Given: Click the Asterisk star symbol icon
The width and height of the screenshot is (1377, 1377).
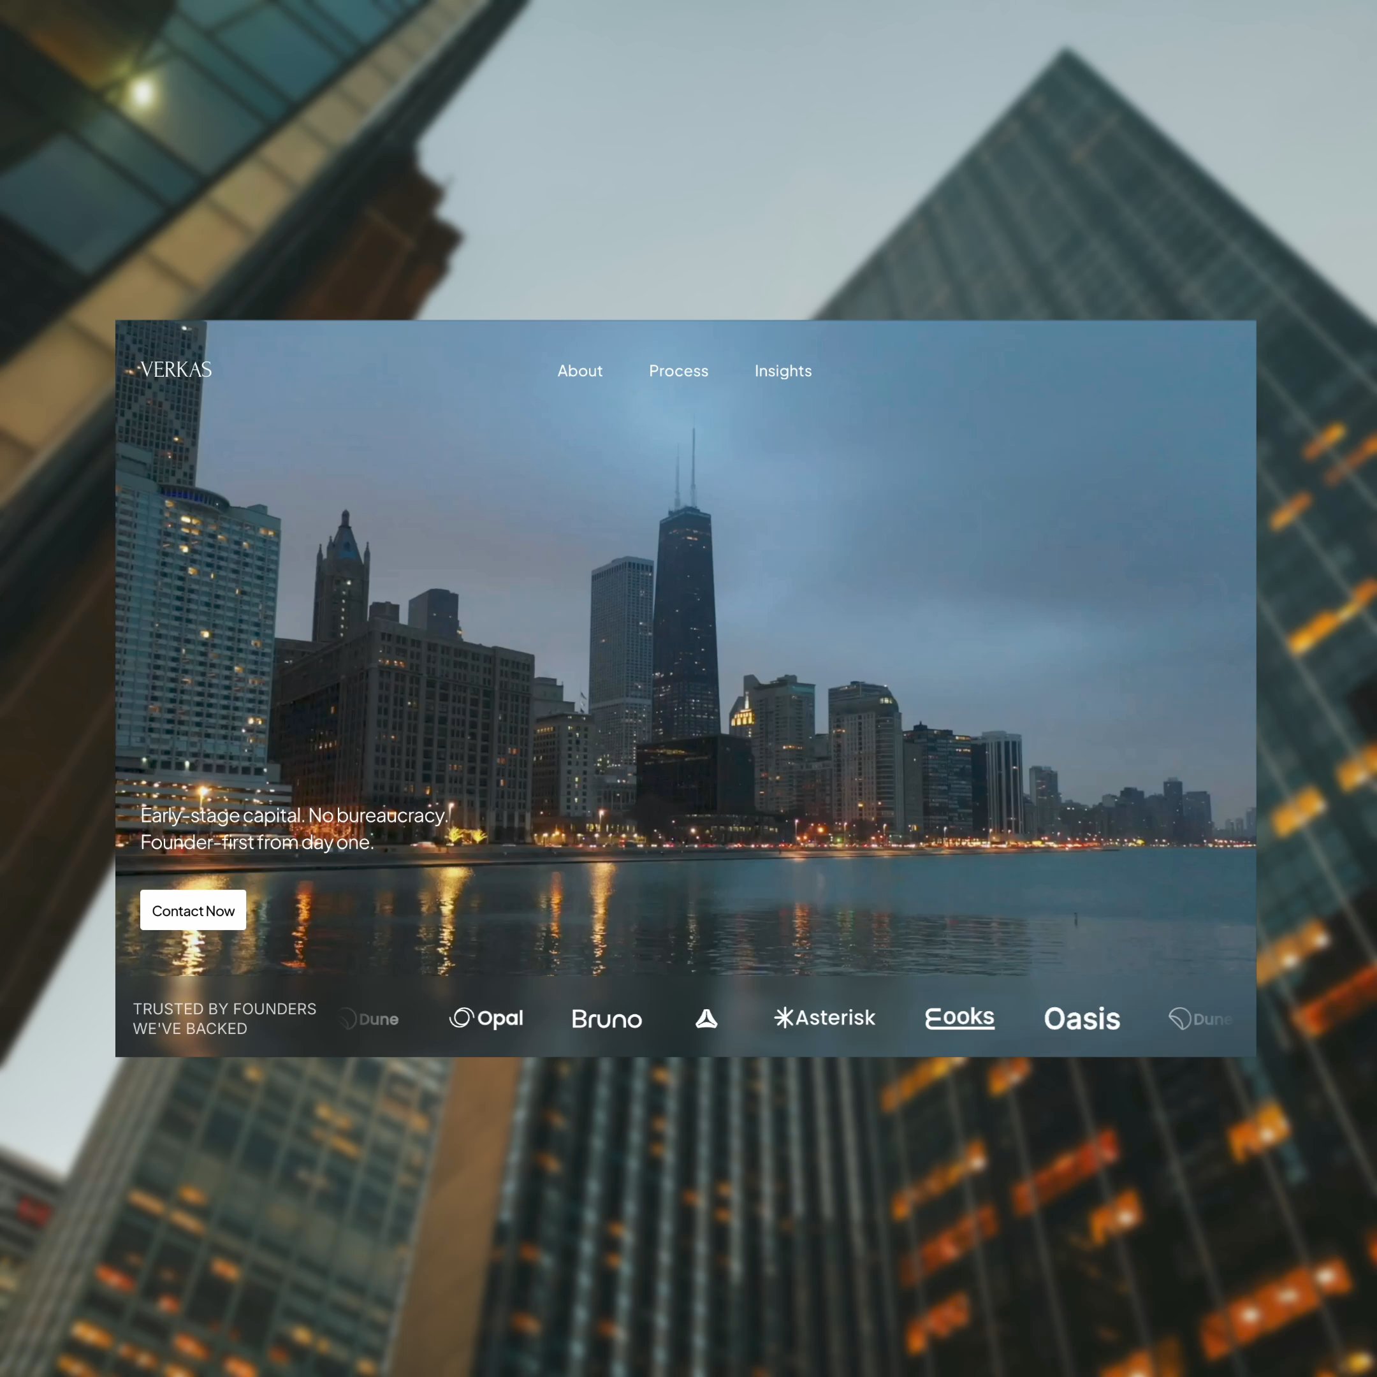Looking at the screenshot, I should (x=783, y=1018).
